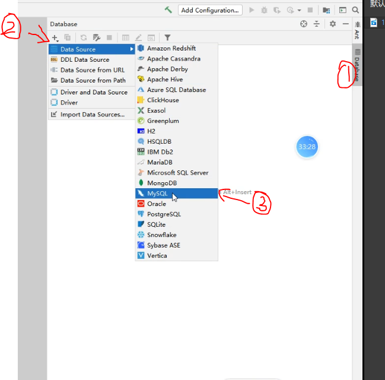Image resolution: width=385 pixels, height=380 pixels.
Task: Click the Run with Coverage icon
Action: pos(277,10)
